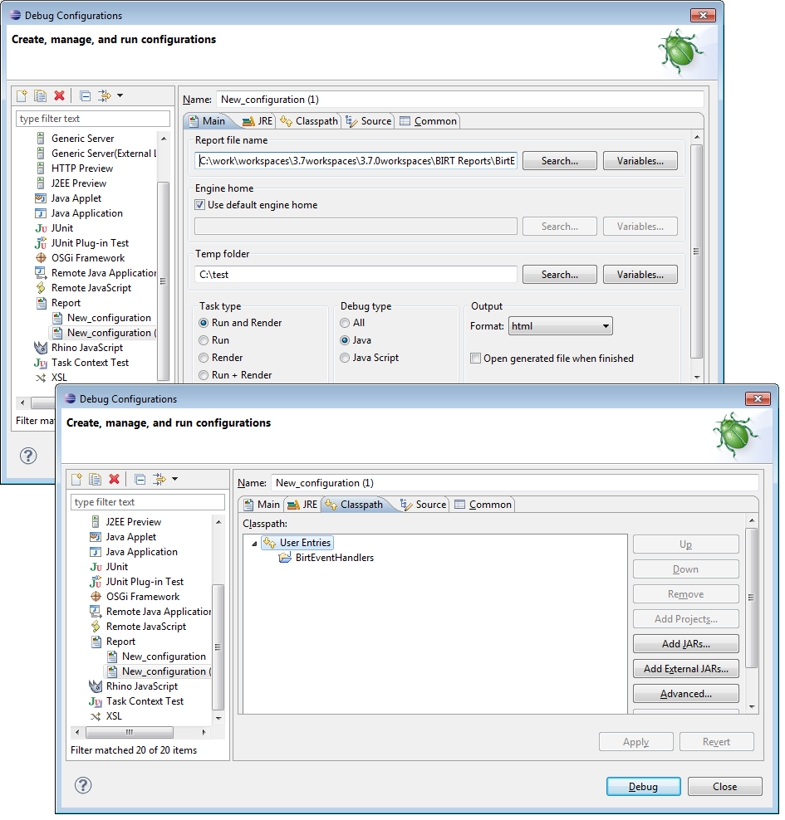Click Advanced button in Classpath panel

(685, 694)
